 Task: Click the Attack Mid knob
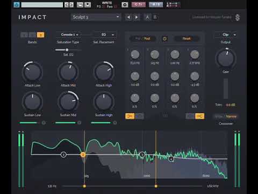[68, 72]
